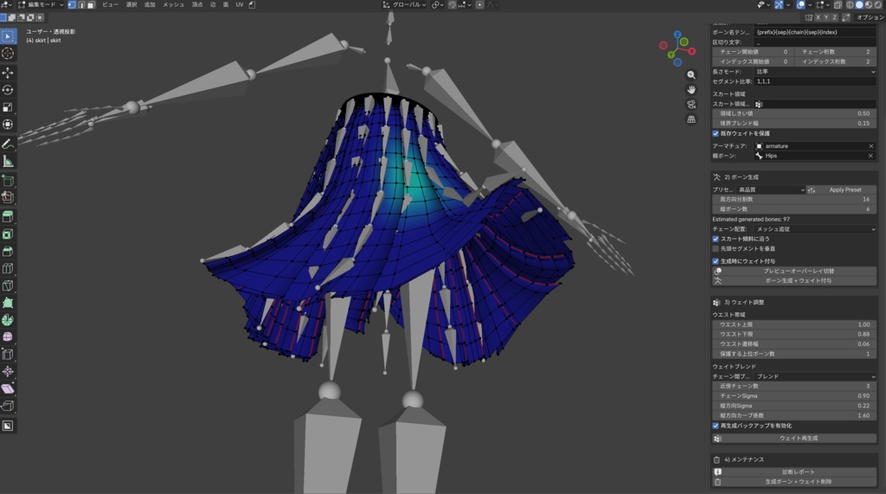This screenshot has width=886, height=494.
Task: Open チェーン配置 メッシュ追従 dropdown
Action: tap(815, 229)
